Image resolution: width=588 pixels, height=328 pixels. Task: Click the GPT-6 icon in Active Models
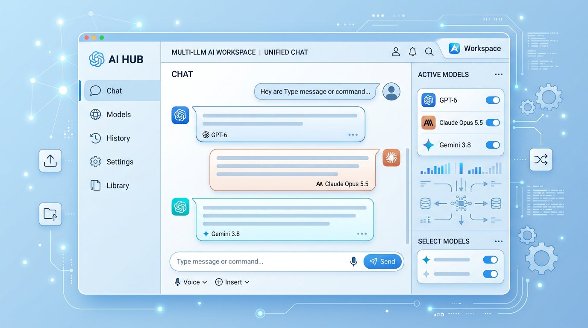point(429,100)
